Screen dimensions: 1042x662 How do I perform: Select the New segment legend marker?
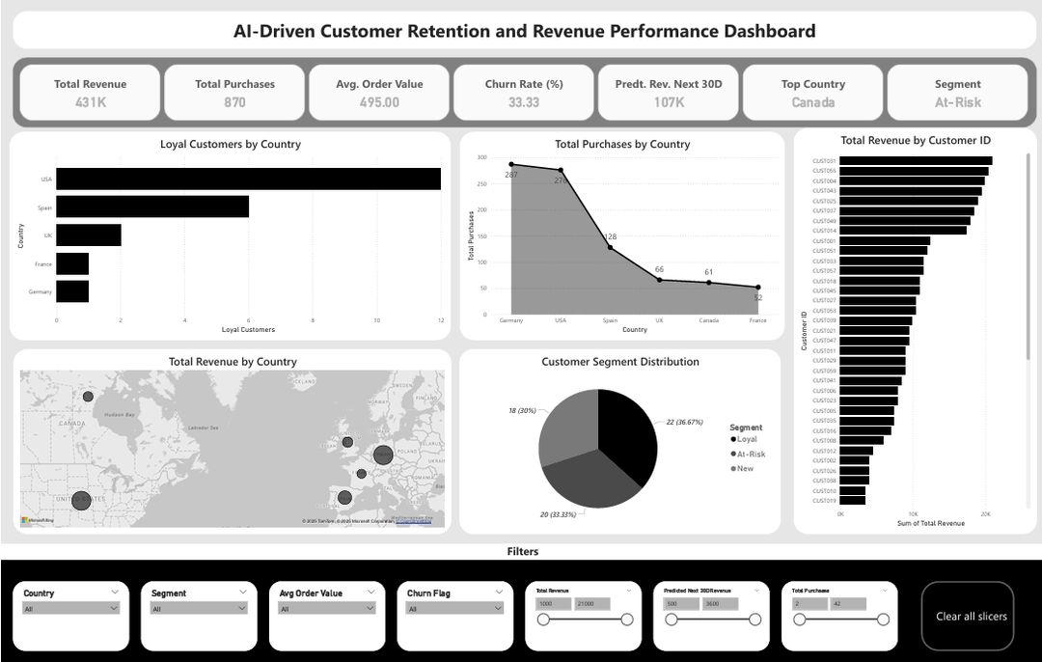[733, 469]
